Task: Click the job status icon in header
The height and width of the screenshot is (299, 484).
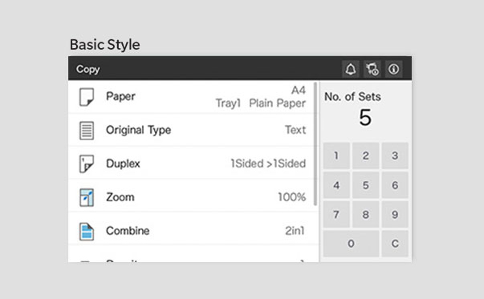Action: (x=372, y=69)
